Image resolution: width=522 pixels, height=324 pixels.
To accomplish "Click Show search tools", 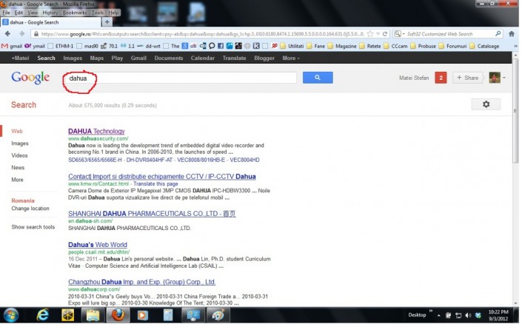I will [x=33, y=227].
